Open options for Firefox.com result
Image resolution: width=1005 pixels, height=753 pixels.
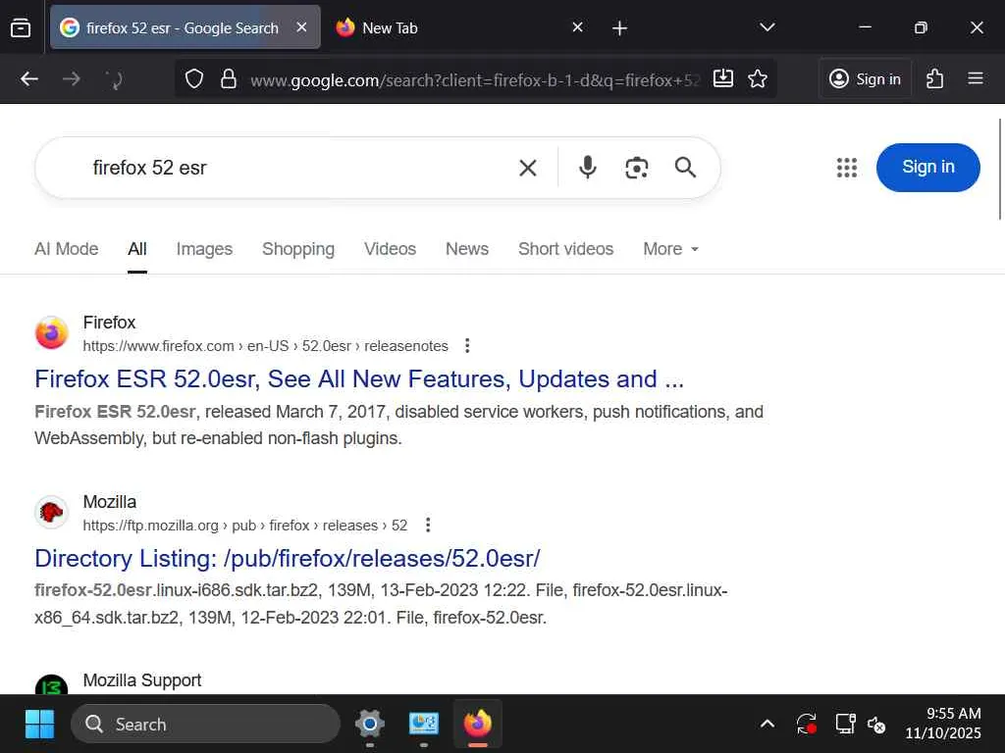point(467,346)
